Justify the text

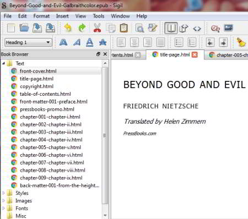coord(160,42)
